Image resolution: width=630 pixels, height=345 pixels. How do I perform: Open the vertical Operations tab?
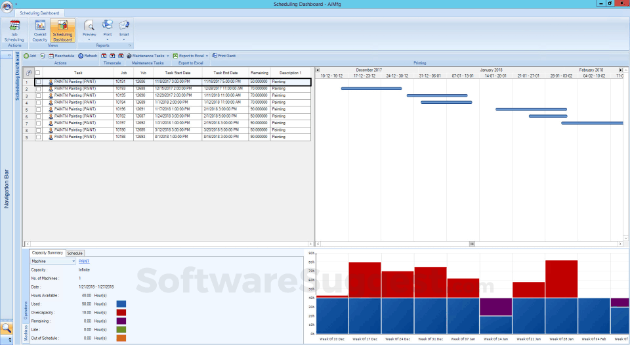[26, 309]
